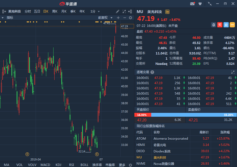This screenshot has height=167, width=237.
Task: Toggle the KDJ indicator
Action: (58, 165)
